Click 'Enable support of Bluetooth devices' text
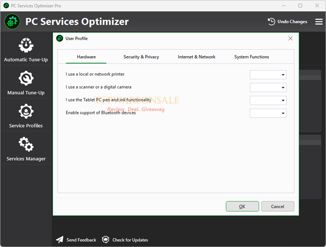326x247 pixels. 101,113
